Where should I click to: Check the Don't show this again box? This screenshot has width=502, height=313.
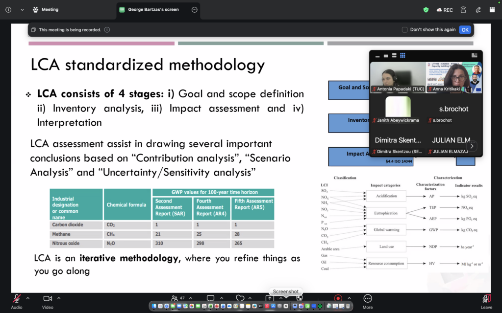[404, 30]
